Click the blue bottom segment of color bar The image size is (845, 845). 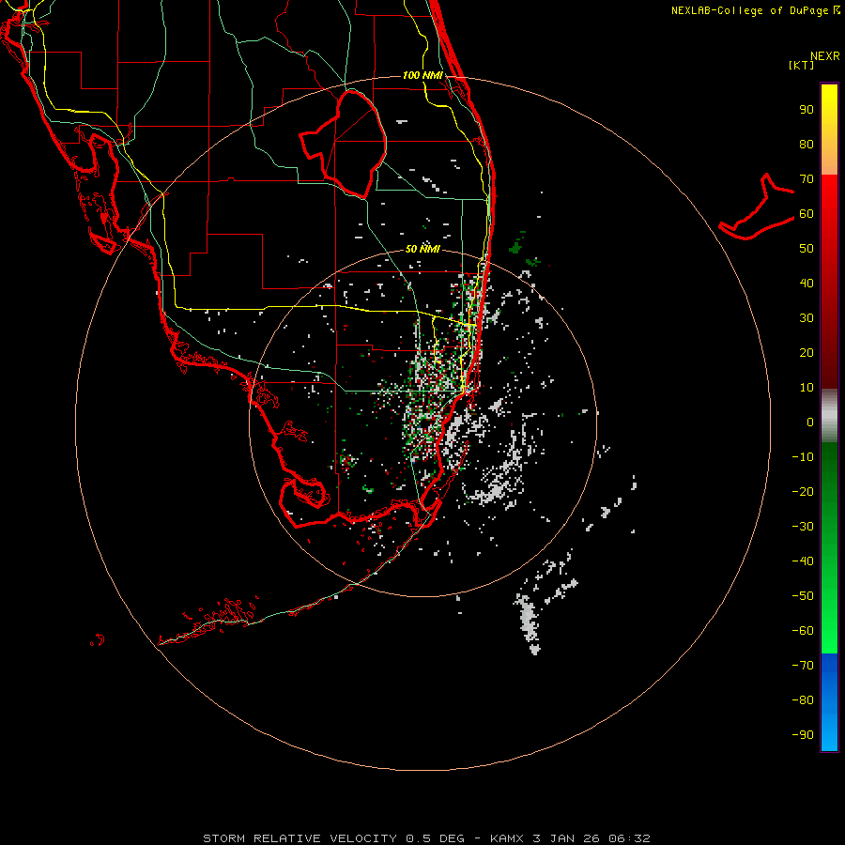pyautogui.click(x=829, y=702)
